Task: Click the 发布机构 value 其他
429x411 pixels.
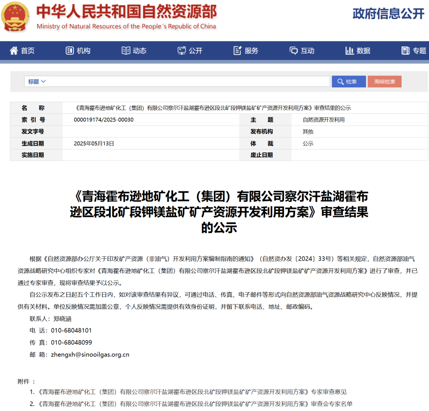Action: click(x=308, y=132)
